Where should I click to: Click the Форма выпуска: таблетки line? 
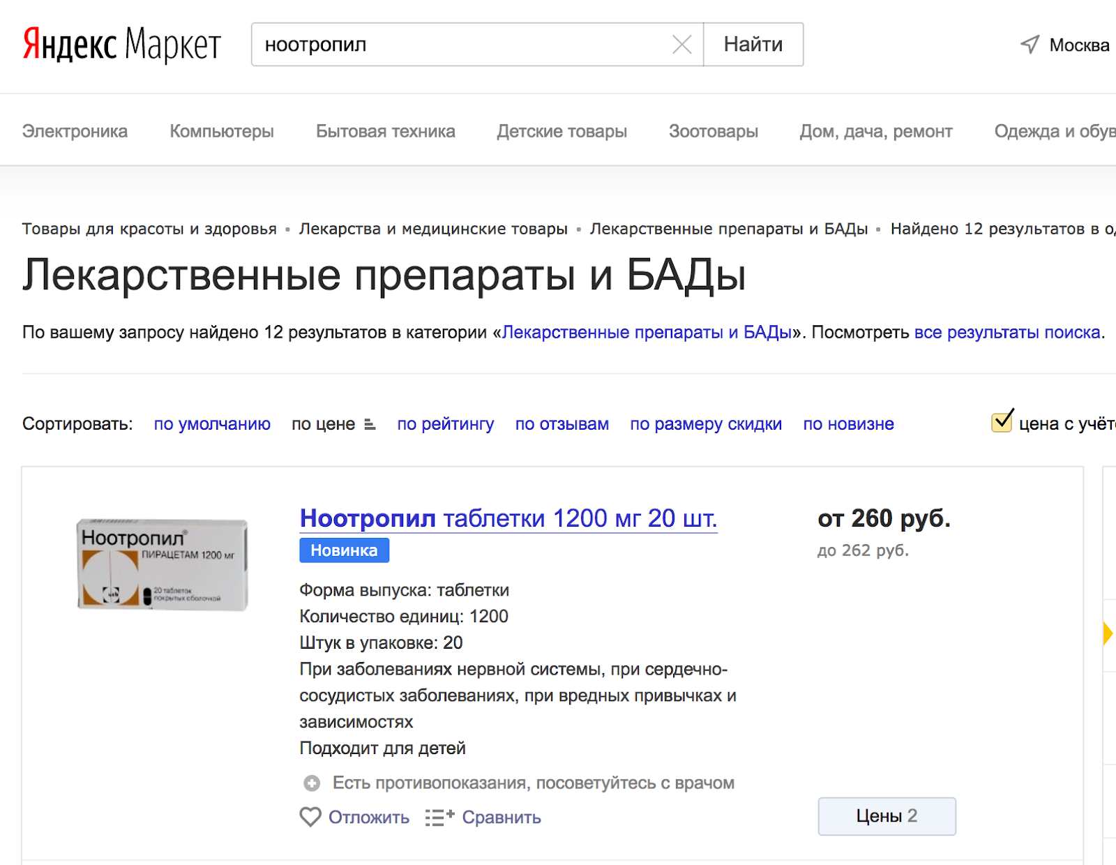coord(405,590)
